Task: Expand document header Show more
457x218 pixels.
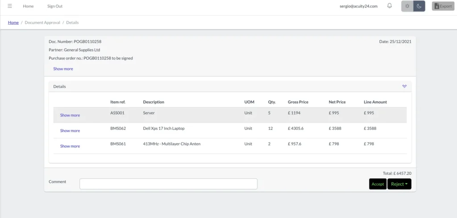Action: [x=63, y=69]
